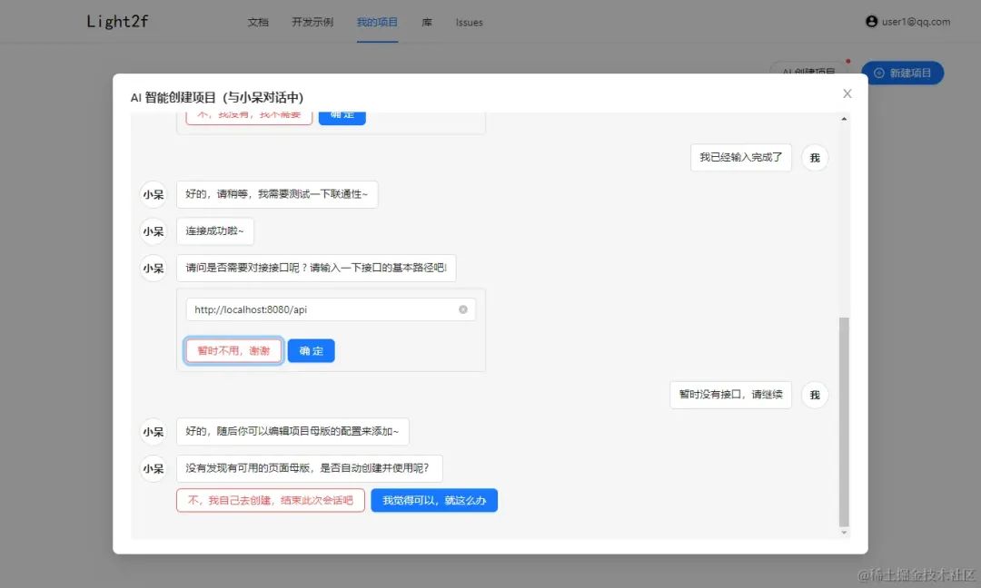Switch to the 文档 navigation item

[x=258, y=23]
